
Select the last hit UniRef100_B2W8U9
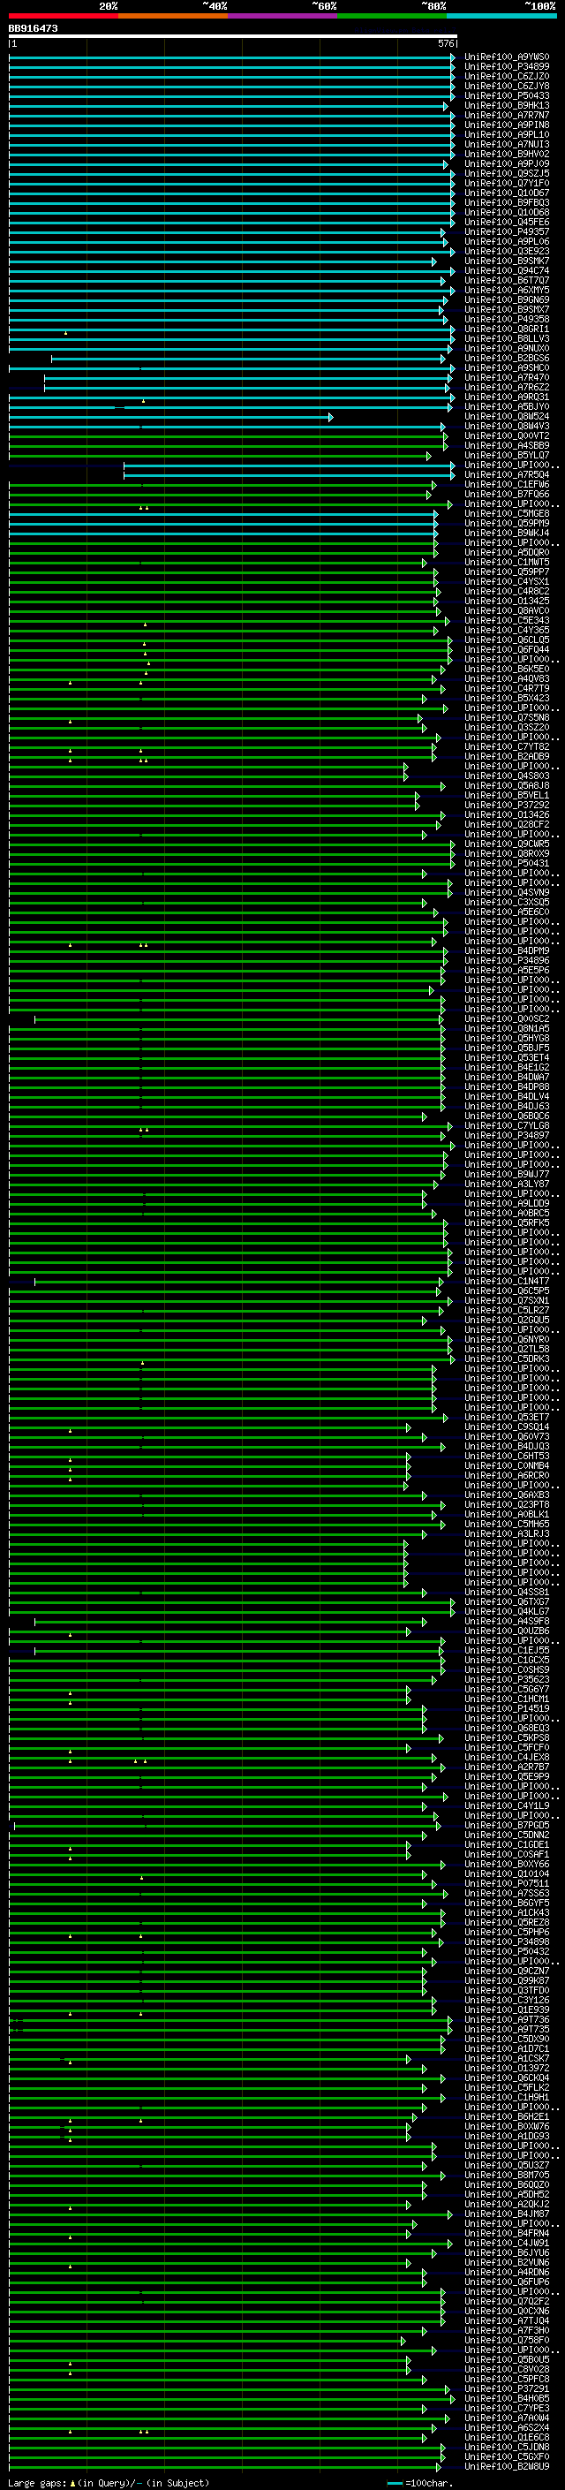click(506, 2467)
